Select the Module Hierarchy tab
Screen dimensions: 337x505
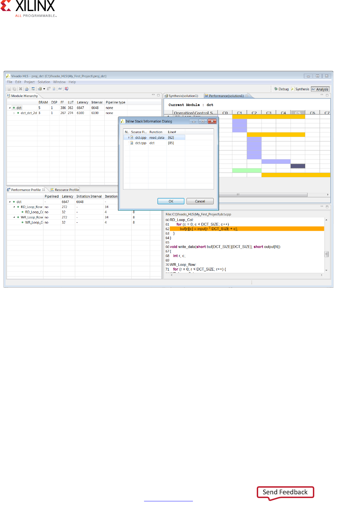coord(23,96)
